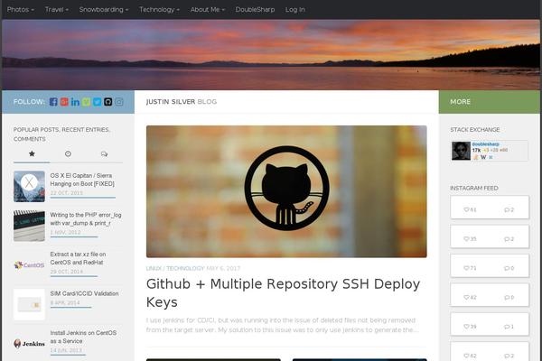542x361 pixels.
Task: Click comment icon in the 71-likes card
Action: (507, 268)
